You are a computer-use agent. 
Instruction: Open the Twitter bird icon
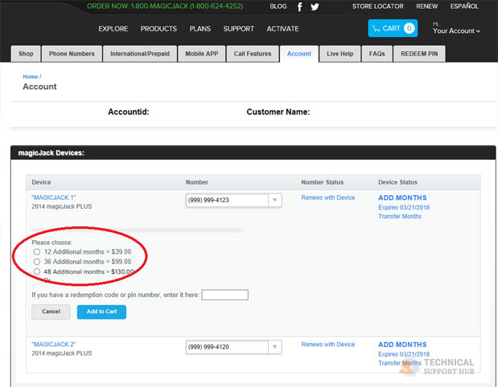[315, 6]
